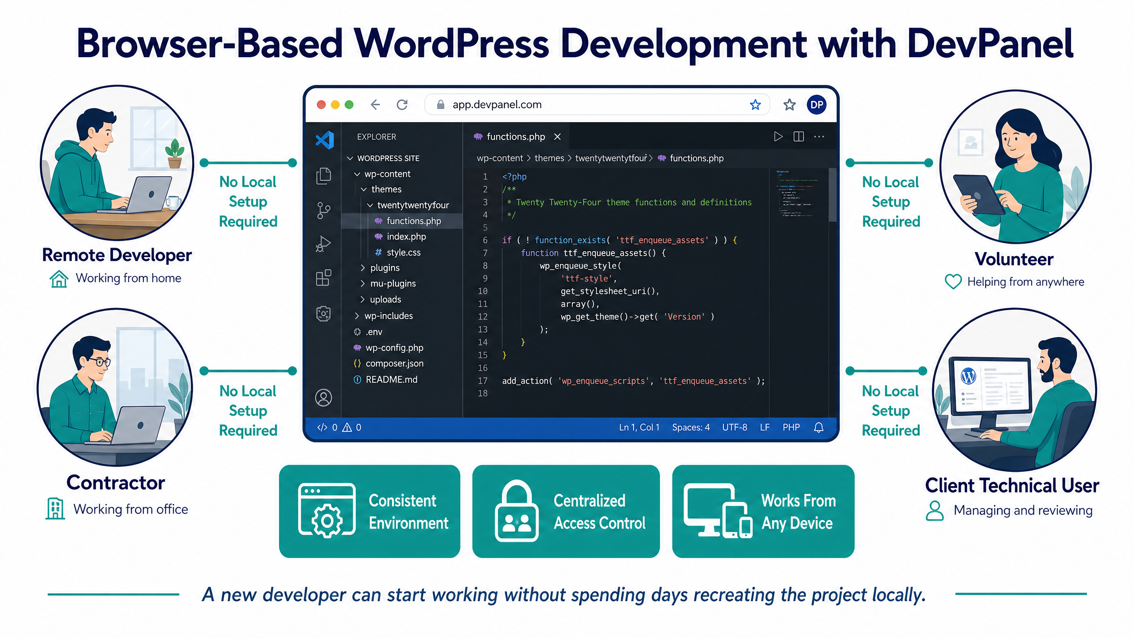Open the Run and Debug icon
This screenshot has height=638, width=1134.
point(323,244)
